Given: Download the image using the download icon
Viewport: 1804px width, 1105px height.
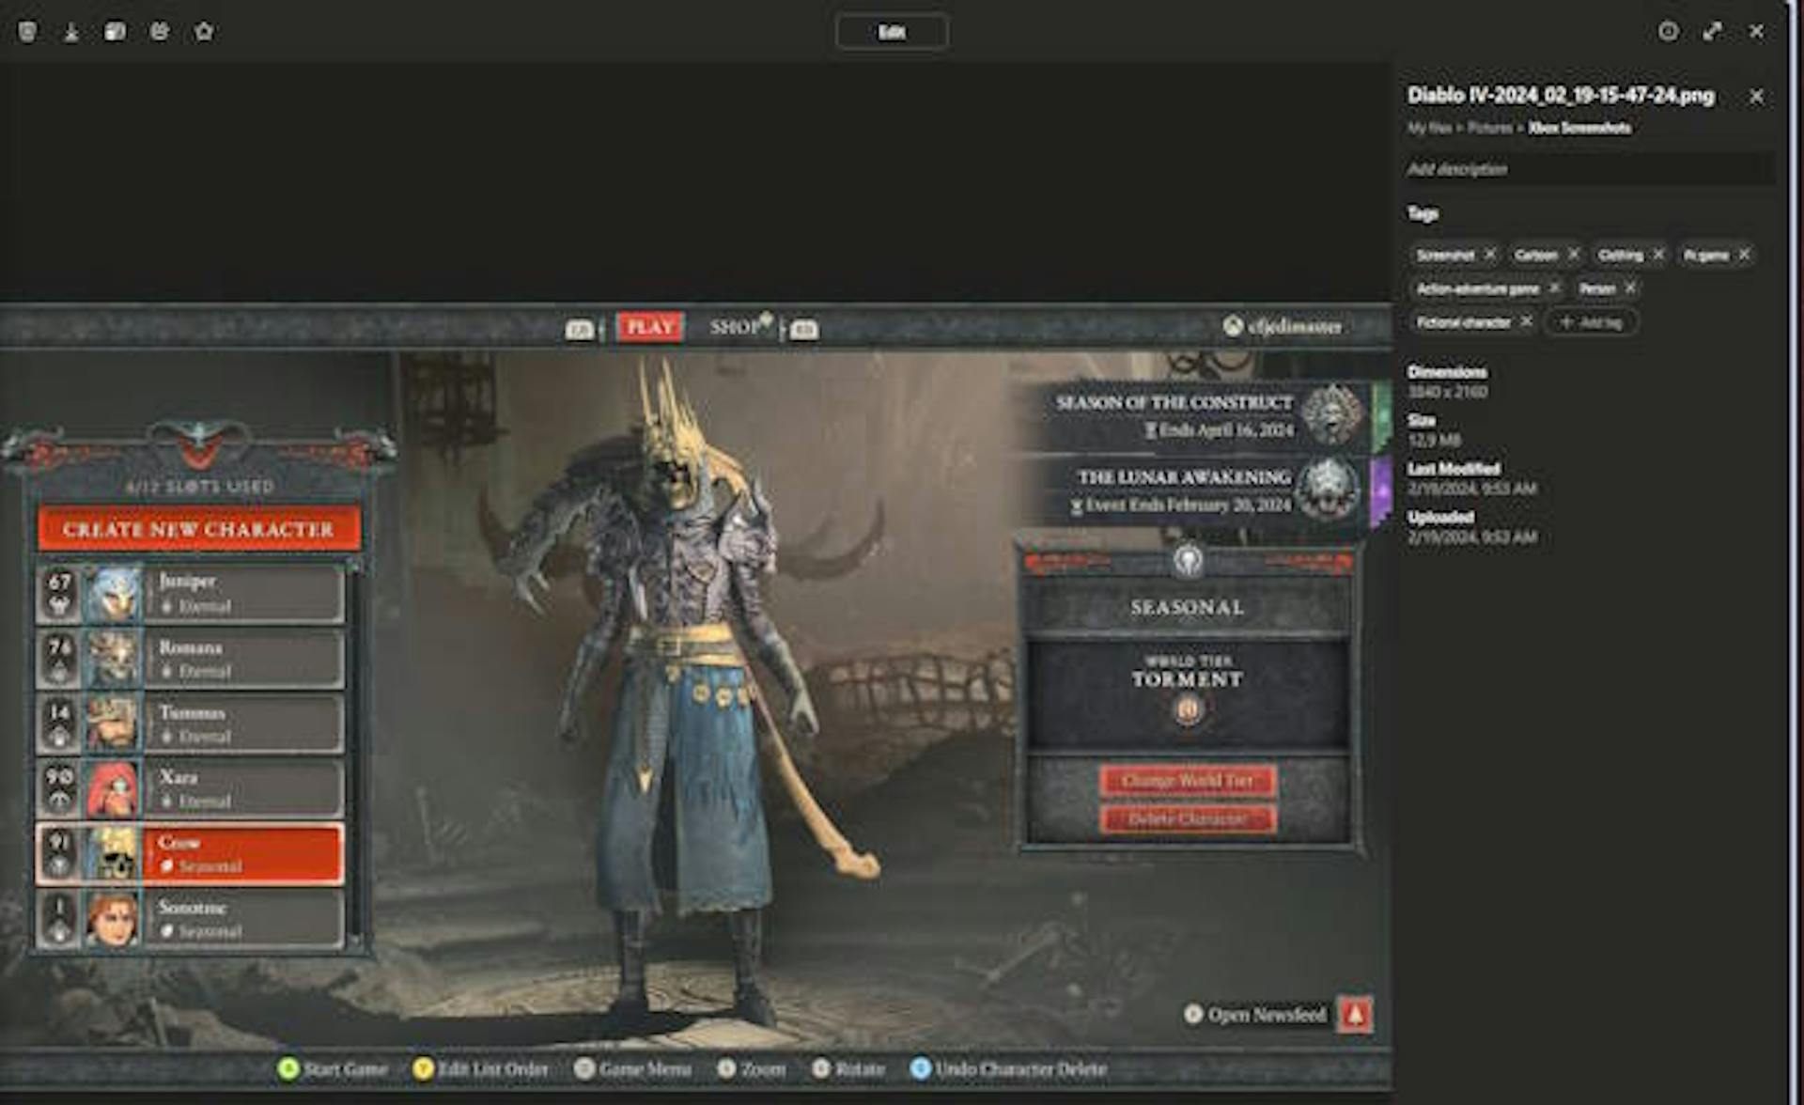Looking at the screenshot, I should tap(71, 32).
